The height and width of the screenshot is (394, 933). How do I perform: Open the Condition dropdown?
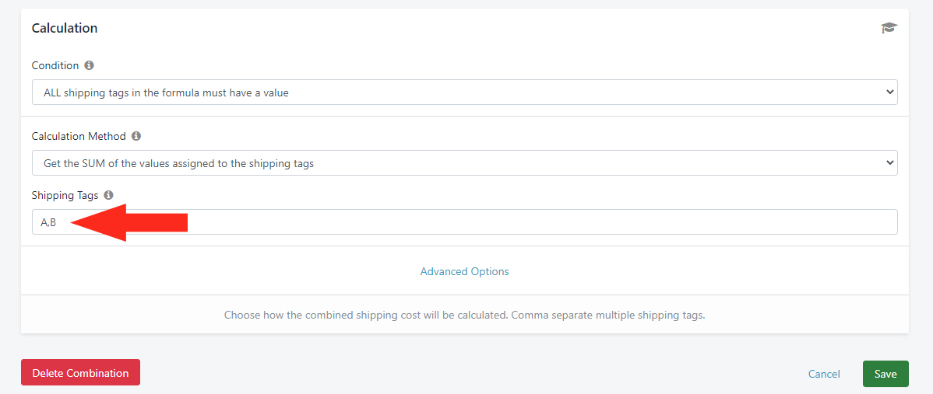coord(465,92)
